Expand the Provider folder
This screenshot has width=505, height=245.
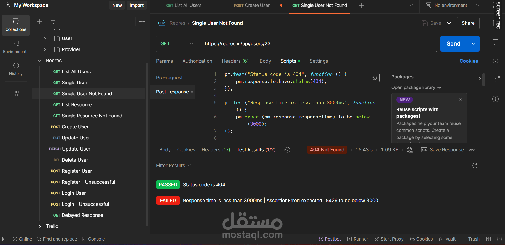(44, 49)
